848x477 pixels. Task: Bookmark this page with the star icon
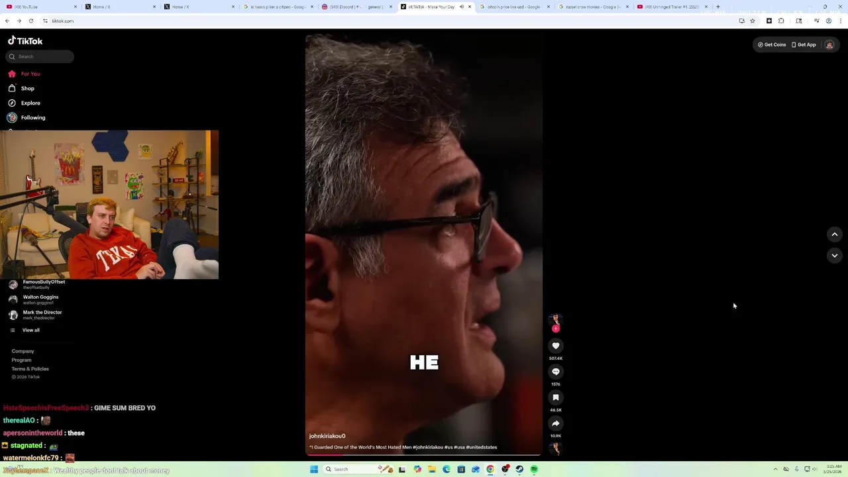[x=753, y=21]
